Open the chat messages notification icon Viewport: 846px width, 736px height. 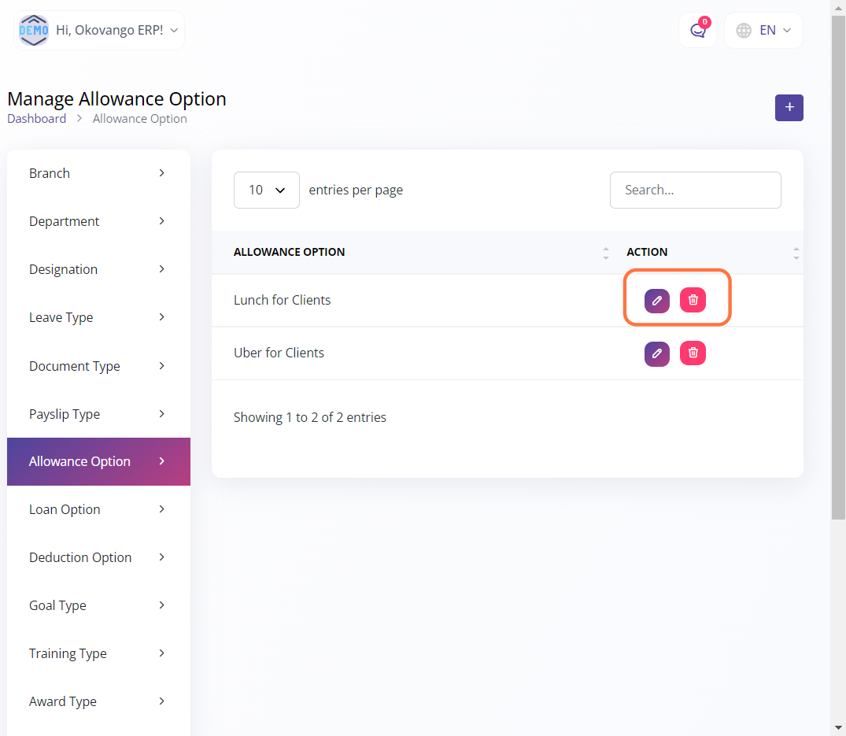697,31
